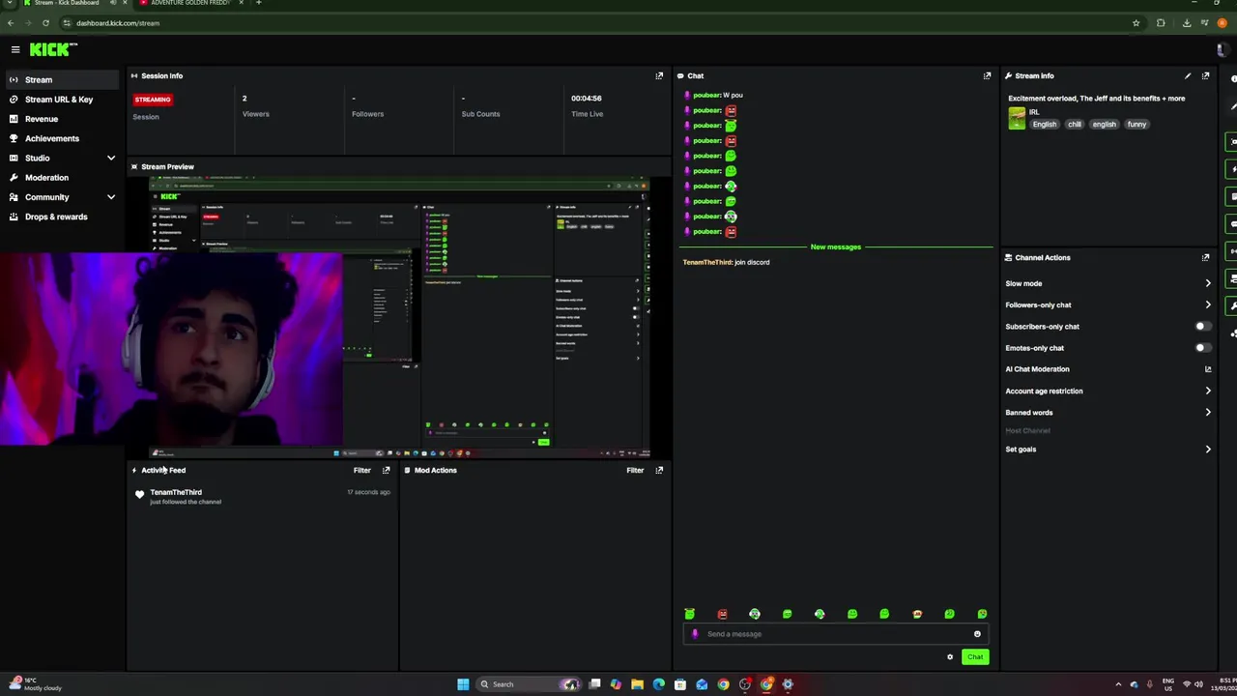Open Stream URL & Key page
1237x696 pixels.
pos(62,99)
